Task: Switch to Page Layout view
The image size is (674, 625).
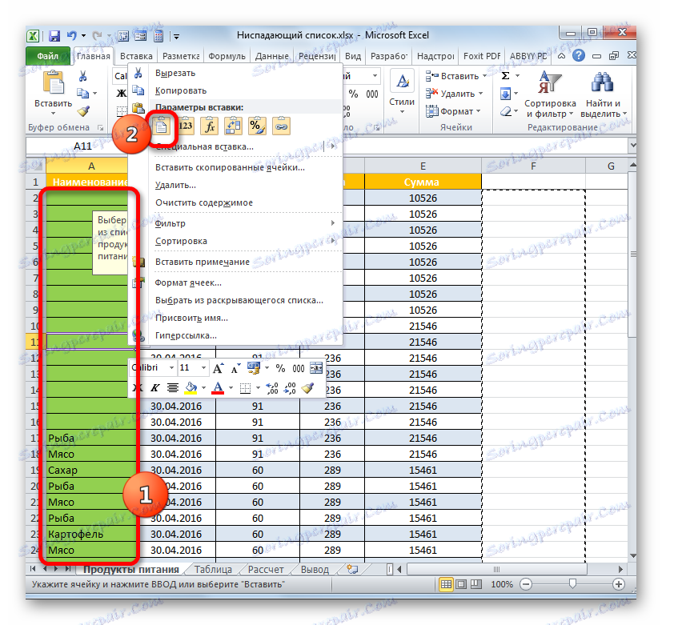Action: pos(461,584)
